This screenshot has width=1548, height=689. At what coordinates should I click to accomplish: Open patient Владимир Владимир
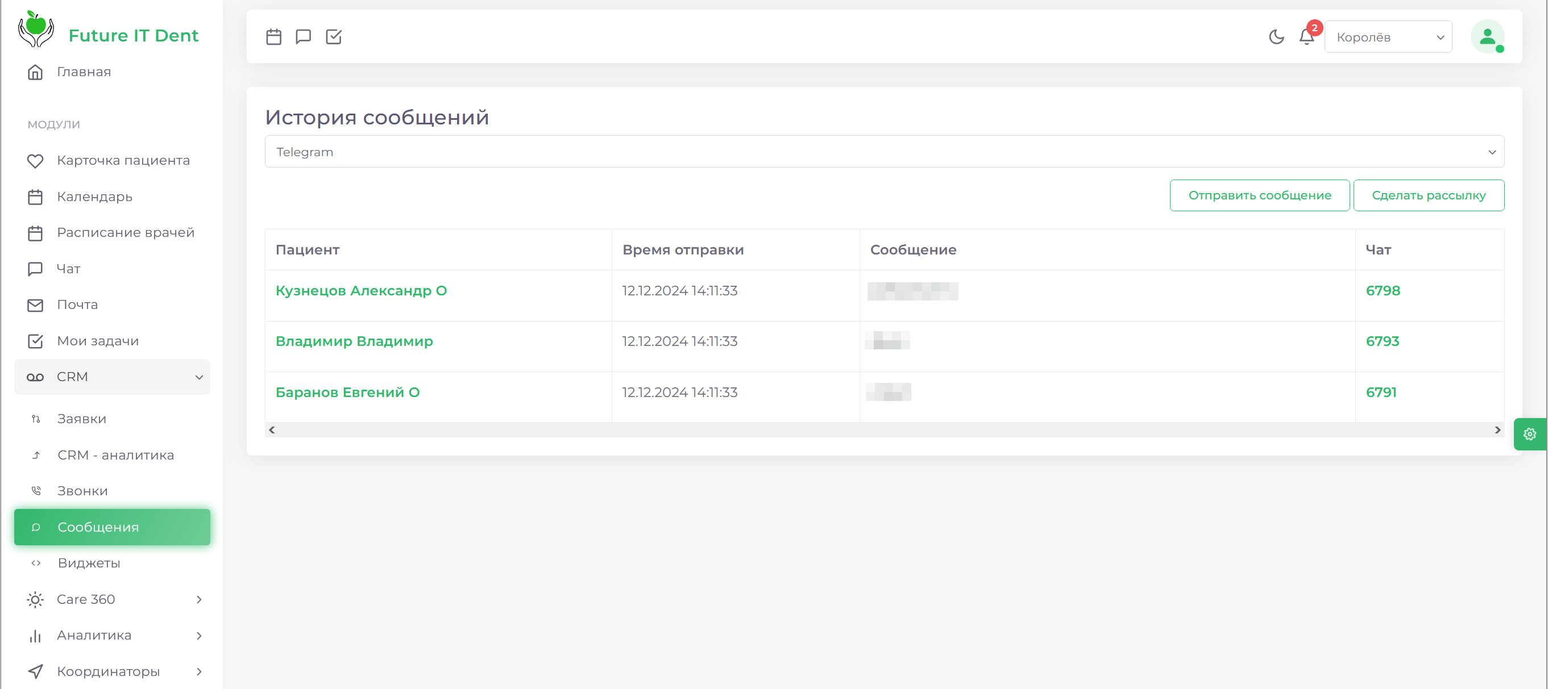click(354, 341)
